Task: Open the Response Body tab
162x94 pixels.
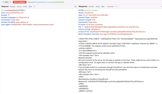Action: [x=98, y=6]
